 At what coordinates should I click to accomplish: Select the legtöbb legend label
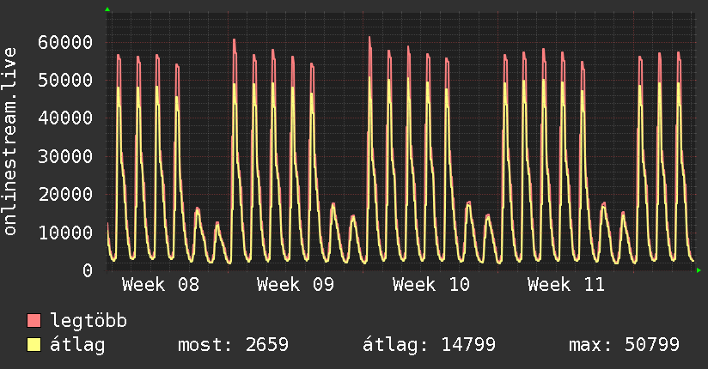(88, 321)
